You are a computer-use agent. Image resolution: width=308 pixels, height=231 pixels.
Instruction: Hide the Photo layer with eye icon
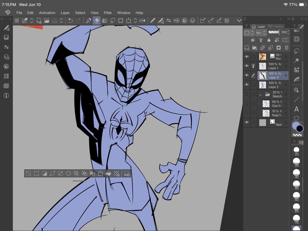click(x=247, y=57)
